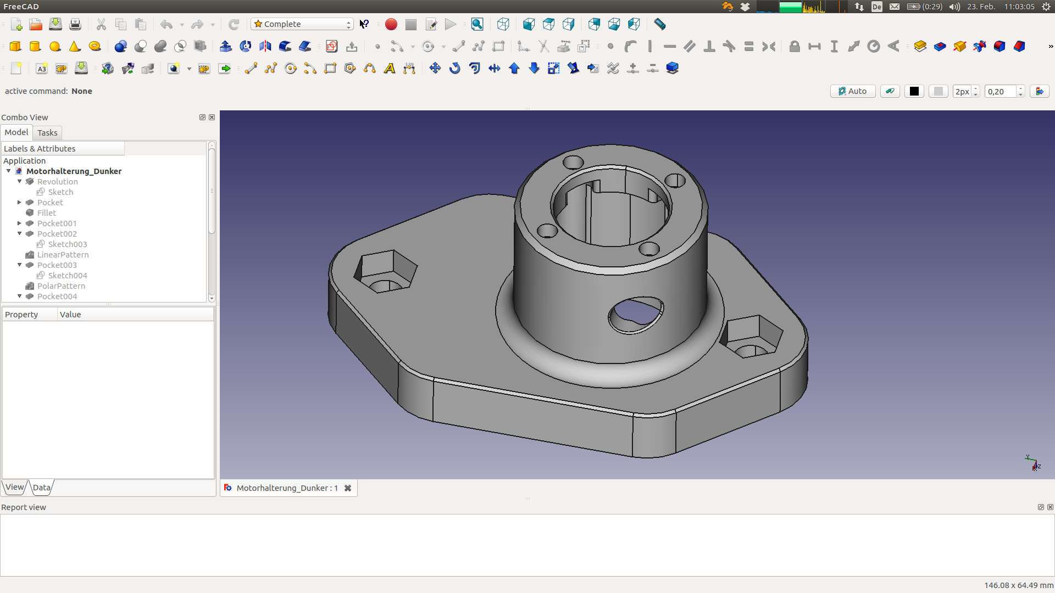Click the Draft Move tool
Screen dimensions: 1055x593
[x=435, y=68]
